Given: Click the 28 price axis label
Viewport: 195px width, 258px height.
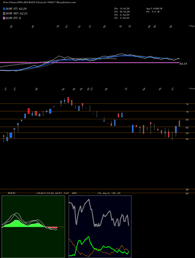Looking at the screenshot, I should click(187, 193).
